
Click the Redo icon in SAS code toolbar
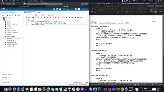50,18
